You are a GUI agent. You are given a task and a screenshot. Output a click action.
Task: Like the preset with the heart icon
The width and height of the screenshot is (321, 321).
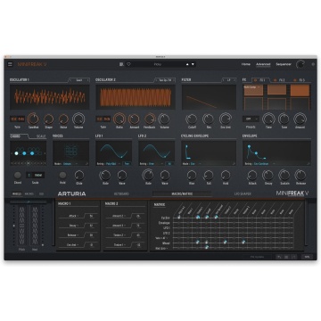point(128,64)
